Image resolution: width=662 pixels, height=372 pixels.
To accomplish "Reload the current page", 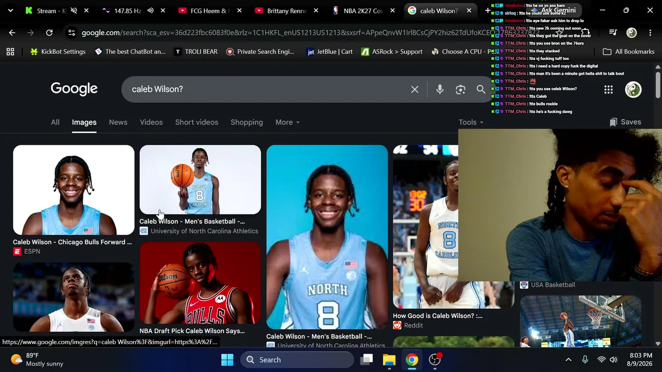I will [x=49, y=33].
